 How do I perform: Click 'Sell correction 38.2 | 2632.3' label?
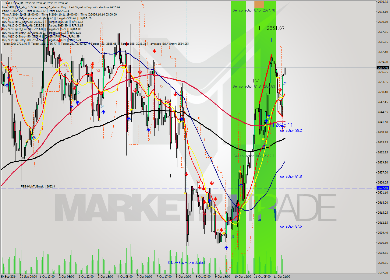pyautogui.click(x=254, y=156)
